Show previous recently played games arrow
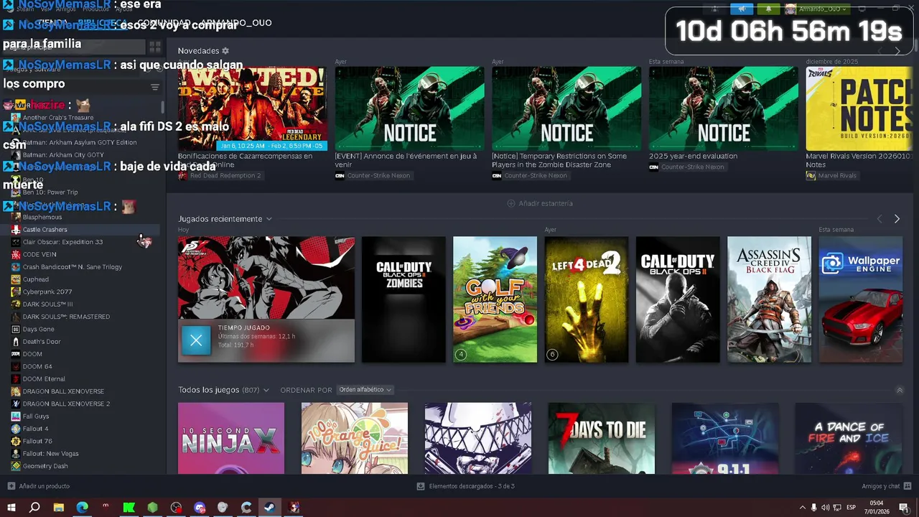 (880, 219)
